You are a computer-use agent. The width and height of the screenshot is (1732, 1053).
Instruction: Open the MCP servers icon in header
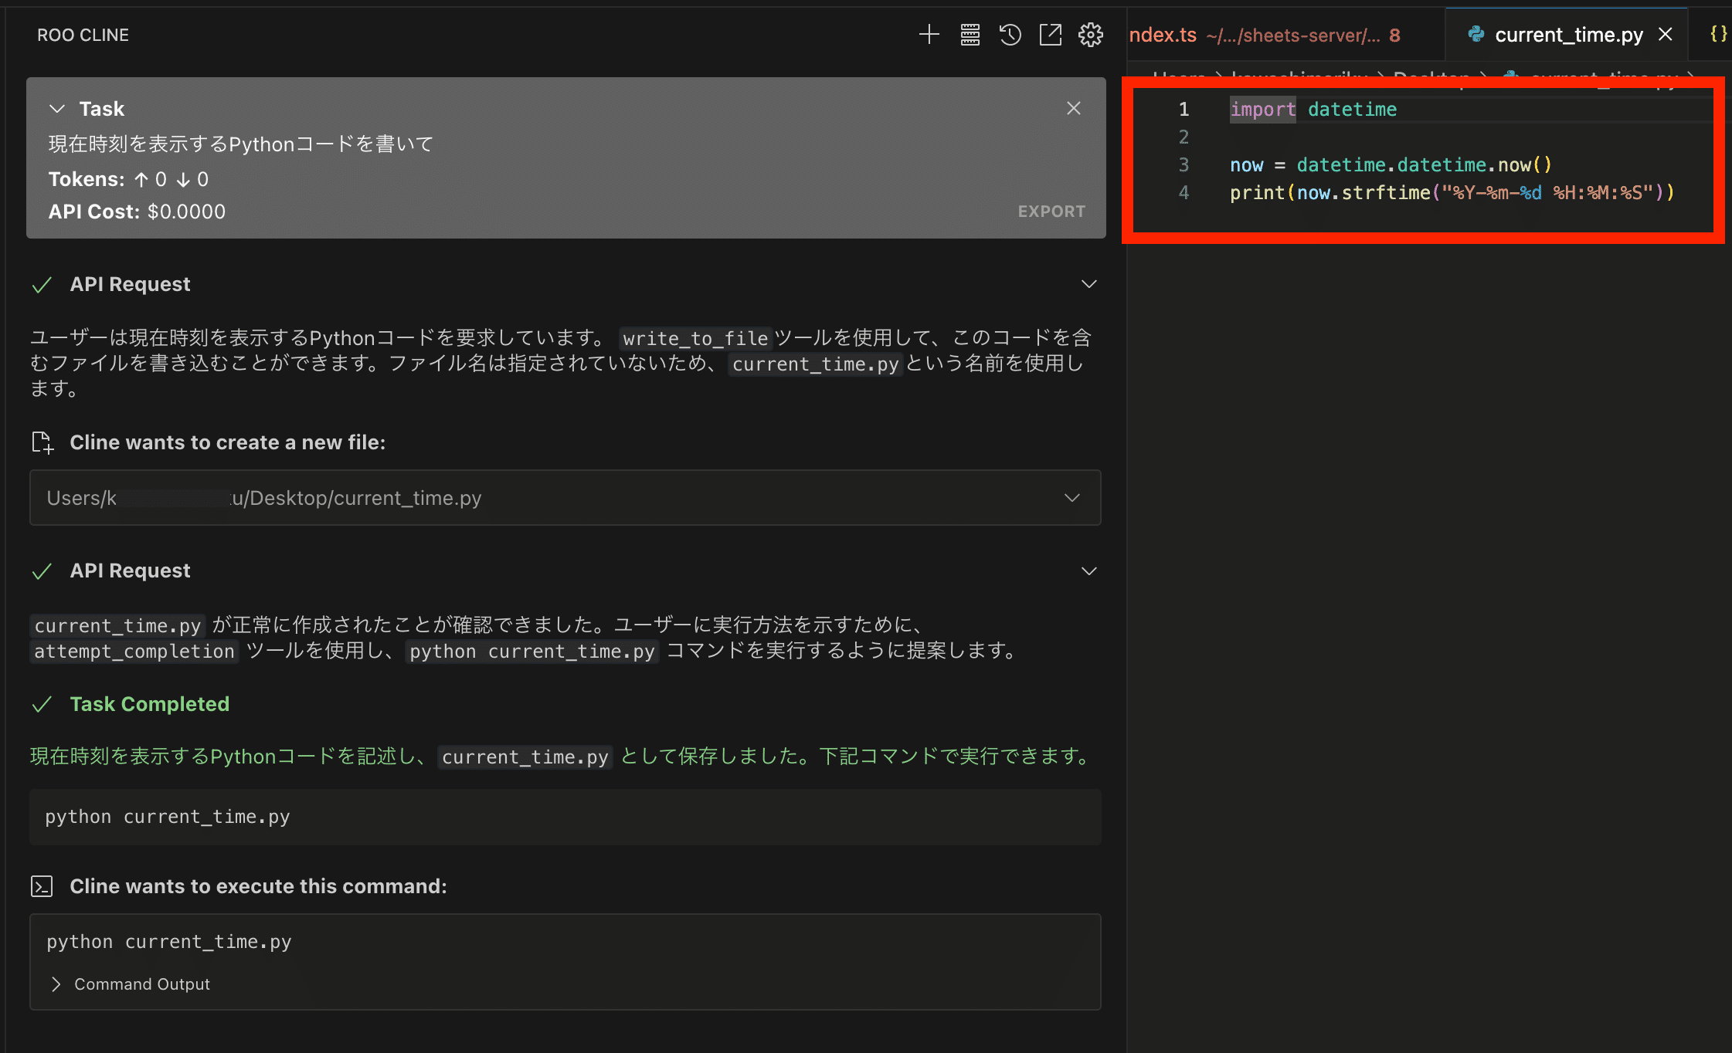click(970, 35)
